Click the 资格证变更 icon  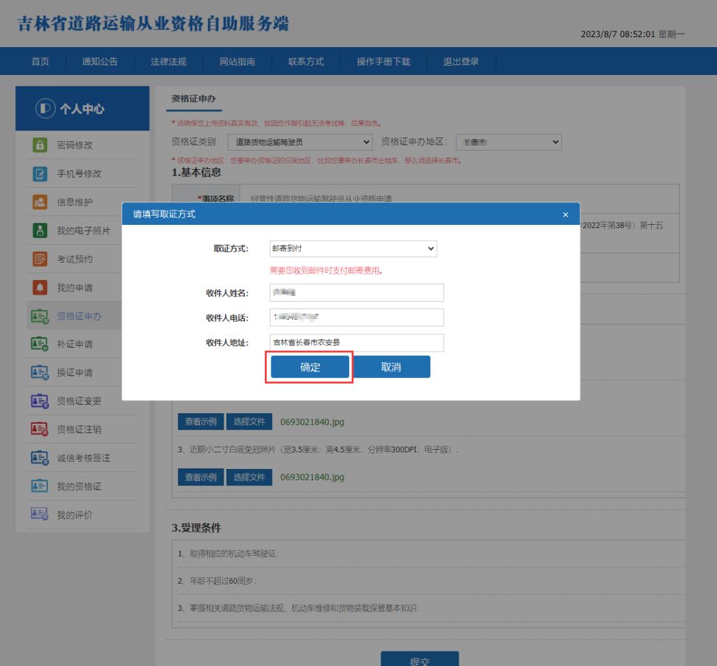[41, 399]
